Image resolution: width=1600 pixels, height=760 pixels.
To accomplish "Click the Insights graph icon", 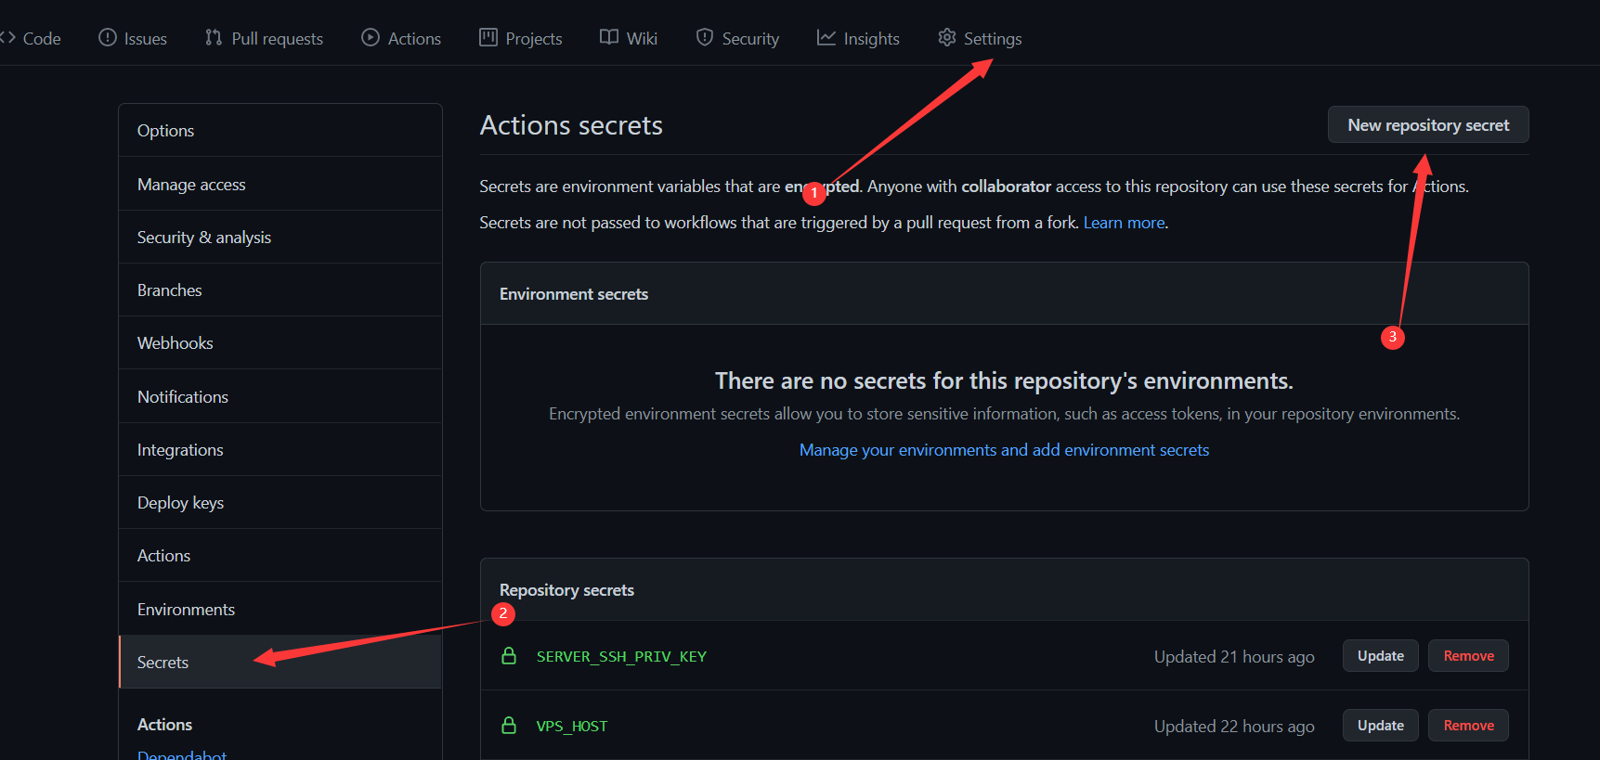I will point(826,38).
